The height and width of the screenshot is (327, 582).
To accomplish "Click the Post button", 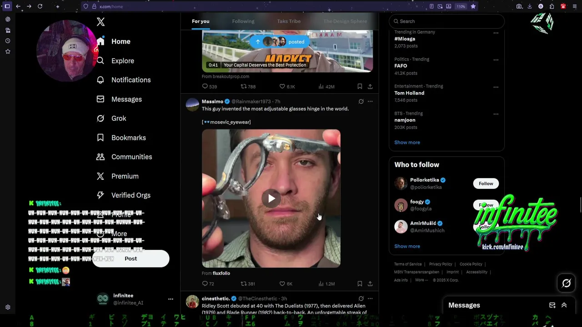I will pos(130,258).
